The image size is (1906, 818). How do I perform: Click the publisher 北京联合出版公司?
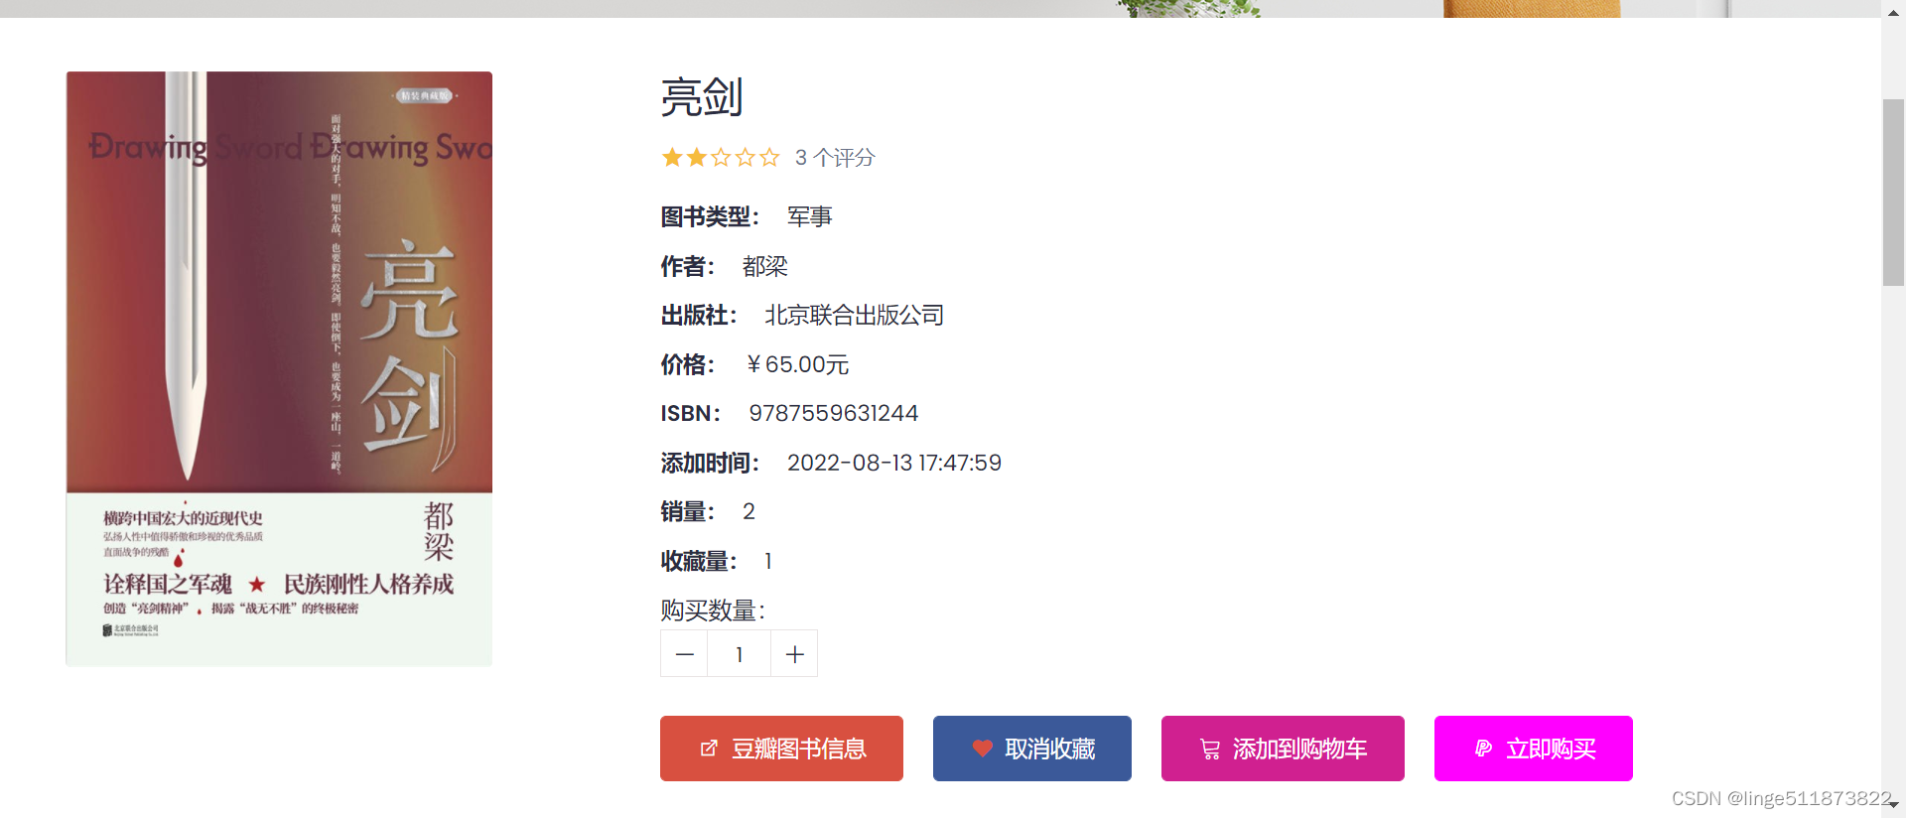pyautogui.click(x=854, y=315)
